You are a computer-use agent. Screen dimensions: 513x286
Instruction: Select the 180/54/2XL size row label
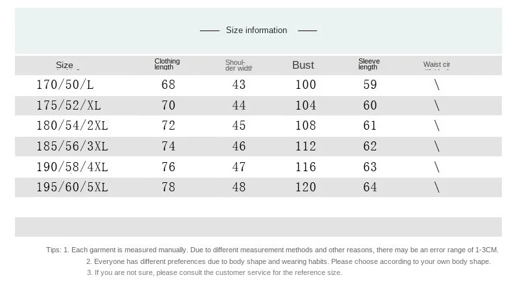(x=71, y=126)
